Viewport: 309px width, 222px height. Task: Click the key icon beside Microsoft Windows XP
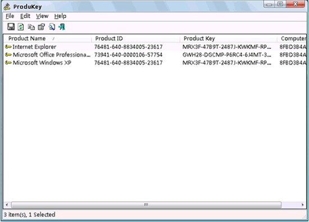tap(8, 62)
